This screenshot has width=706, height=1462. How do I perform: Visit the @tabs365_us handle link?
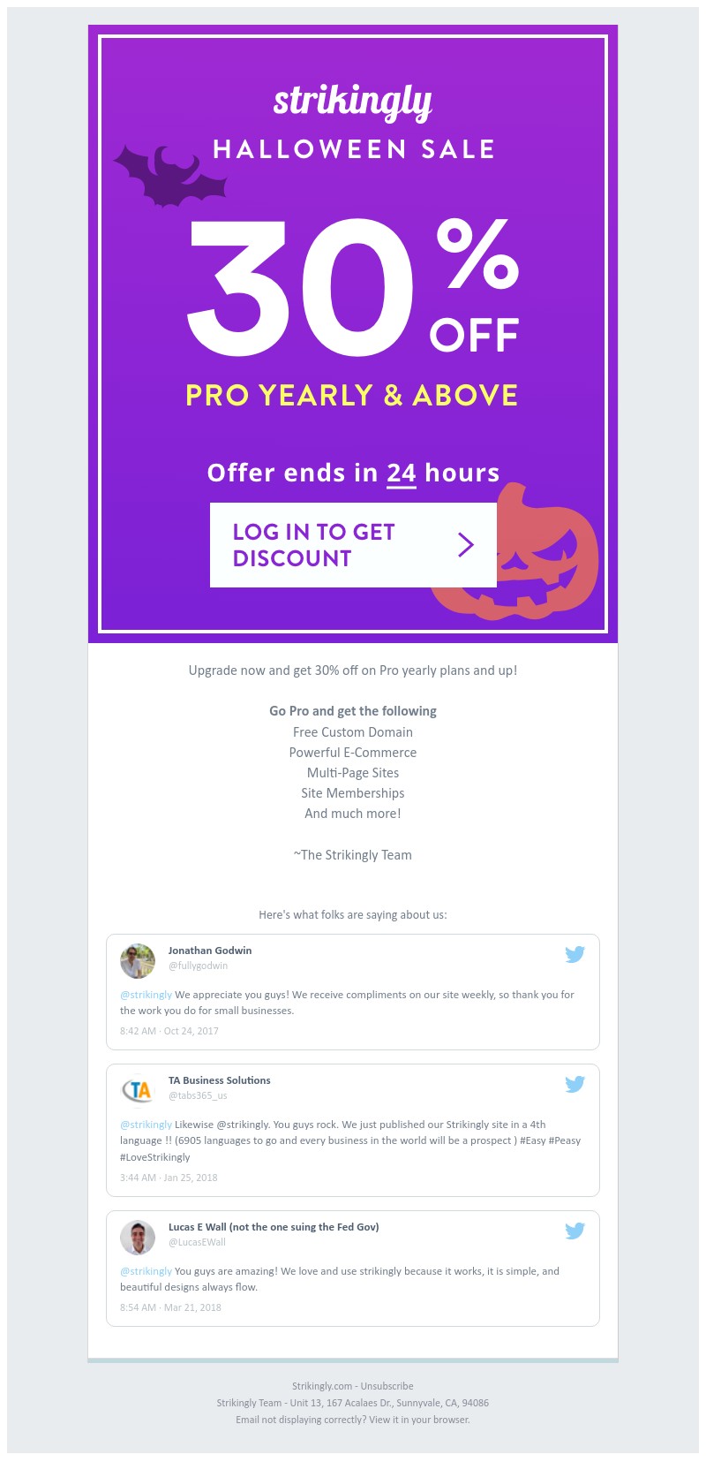click(198, 1095)
